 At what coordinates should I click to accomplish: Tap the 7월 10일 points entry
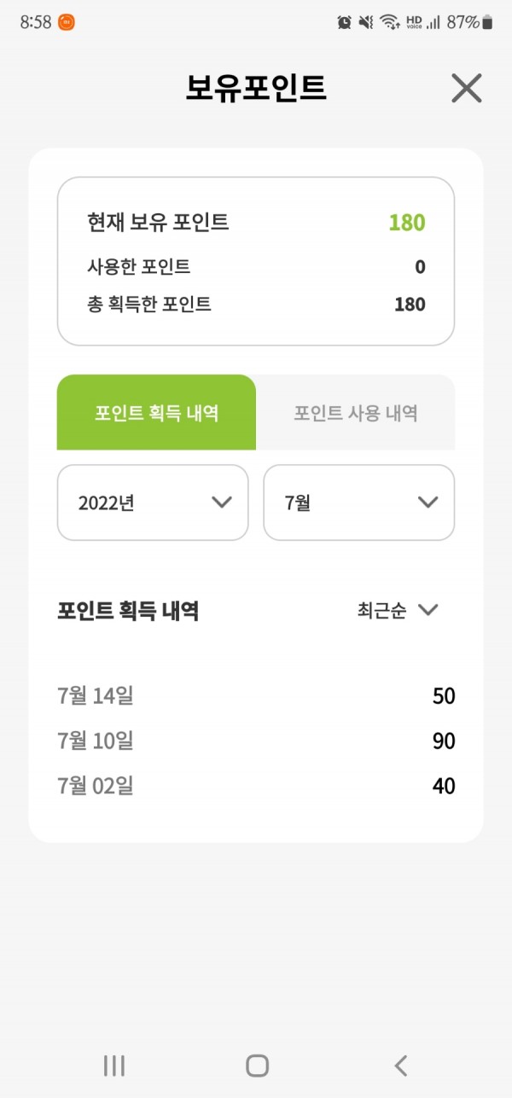coord(256,741)
